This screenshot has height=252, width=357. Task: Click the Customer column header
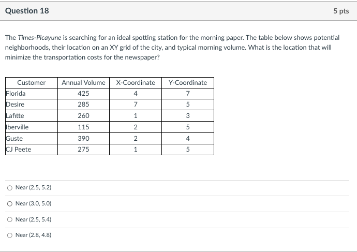pyautogui.click(x=32, y=83)
